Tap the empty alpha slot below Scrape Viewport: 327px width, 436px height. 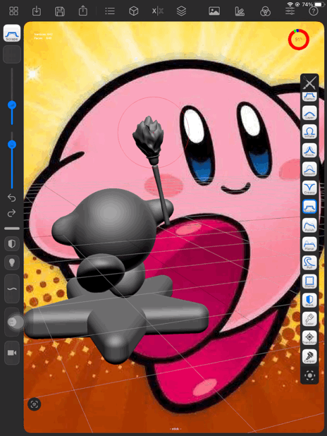click(12, 54)
